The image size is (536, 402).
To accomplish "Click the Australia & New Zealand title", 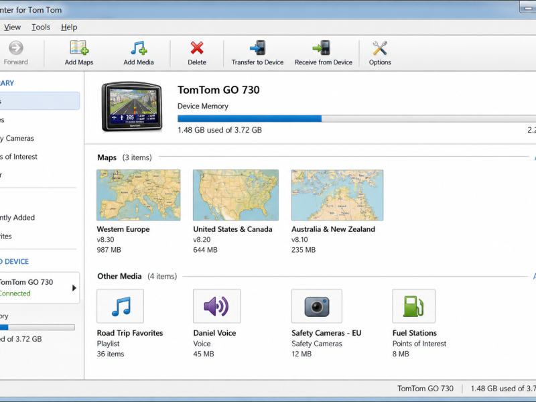I will 333,229.
